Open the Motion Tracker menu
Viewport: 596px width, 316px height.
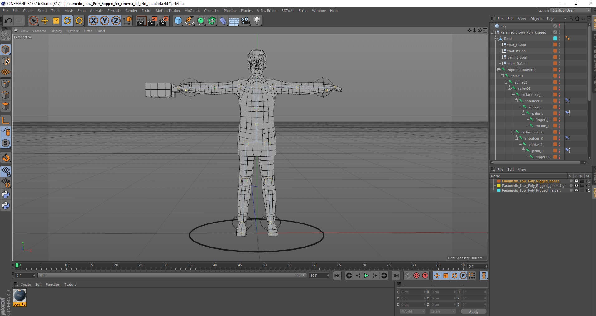point(168,11)
